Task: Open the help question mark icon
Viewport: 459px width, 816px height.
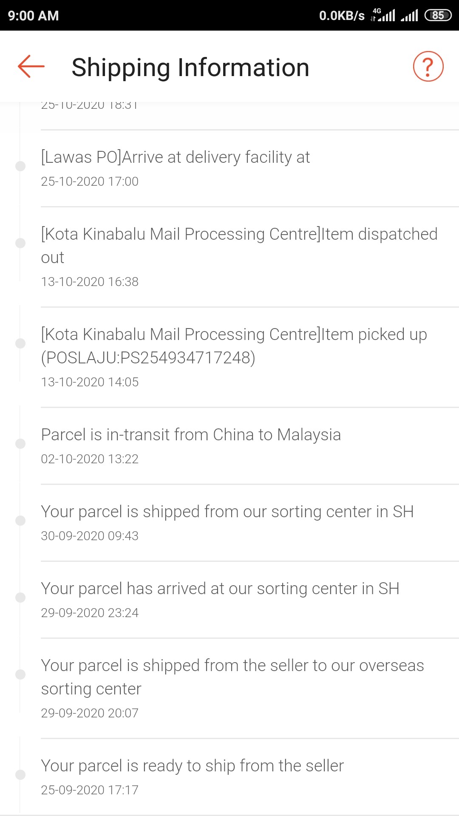Action: [428, 66]
